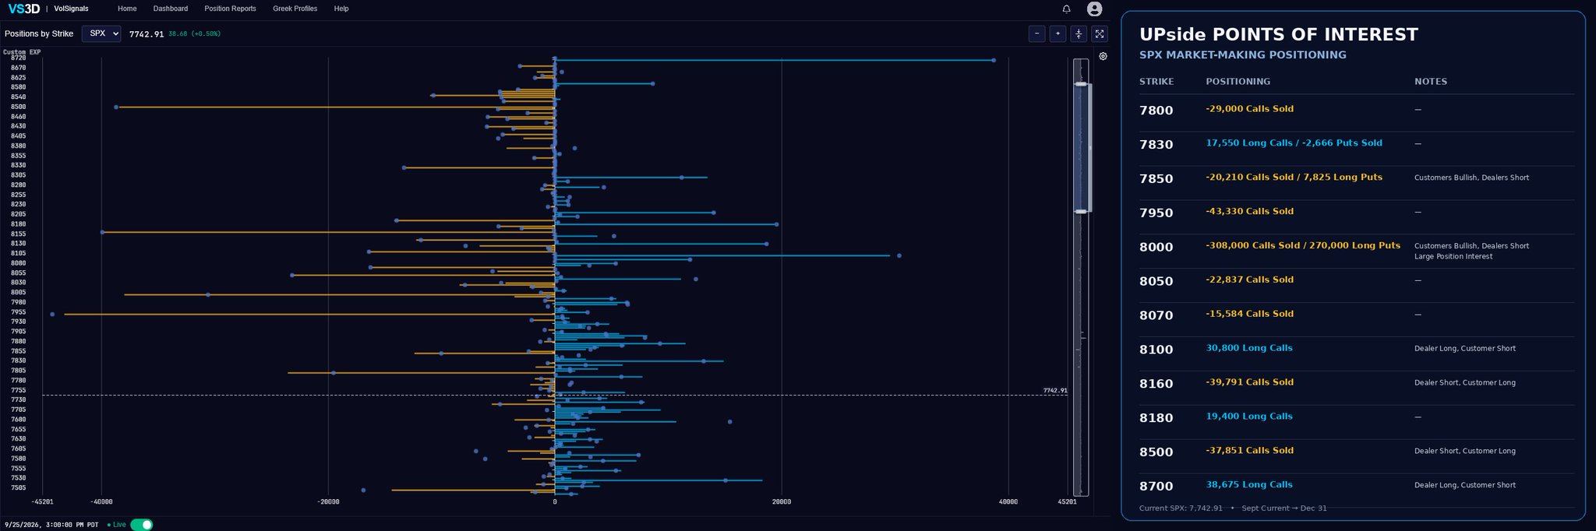Click the -20000 x-axis label
Viewport: 1596px width, 531px height.
tap(328, 501)
